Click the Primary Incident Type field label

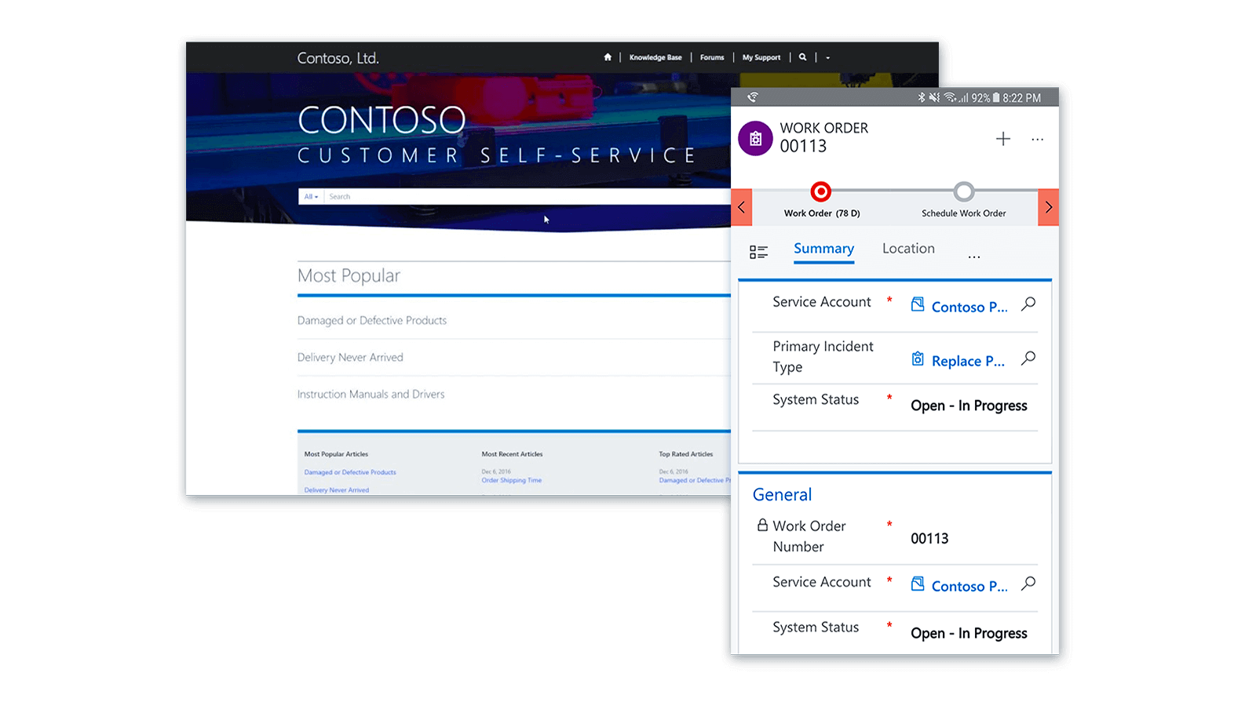(823, 357)
